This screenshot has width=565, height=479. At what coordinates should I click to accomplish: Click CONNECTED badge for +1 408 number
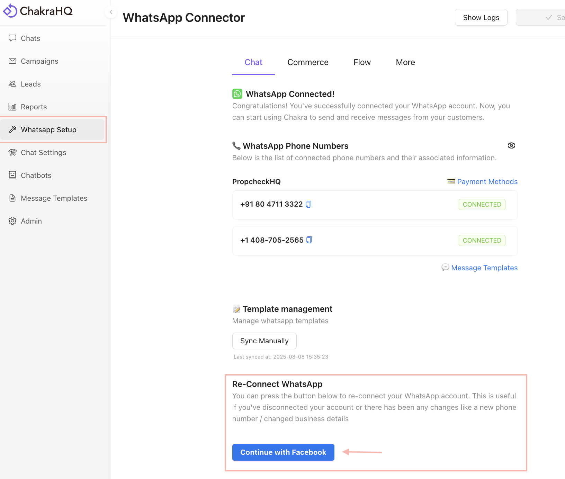482,241
